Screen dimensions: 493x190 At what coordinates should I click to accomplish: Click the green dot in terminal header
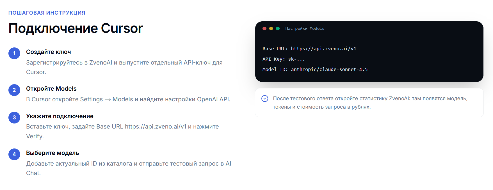278,28
